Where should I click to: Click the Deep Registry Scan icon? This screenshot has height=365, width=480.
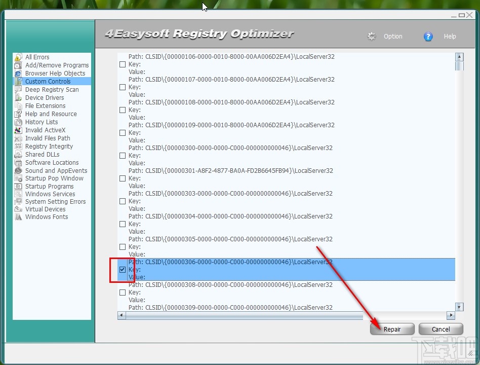[x=18, y=90]
